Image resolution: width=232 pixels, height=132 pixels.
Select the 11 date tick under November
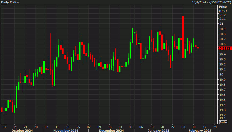pos(57,127)
